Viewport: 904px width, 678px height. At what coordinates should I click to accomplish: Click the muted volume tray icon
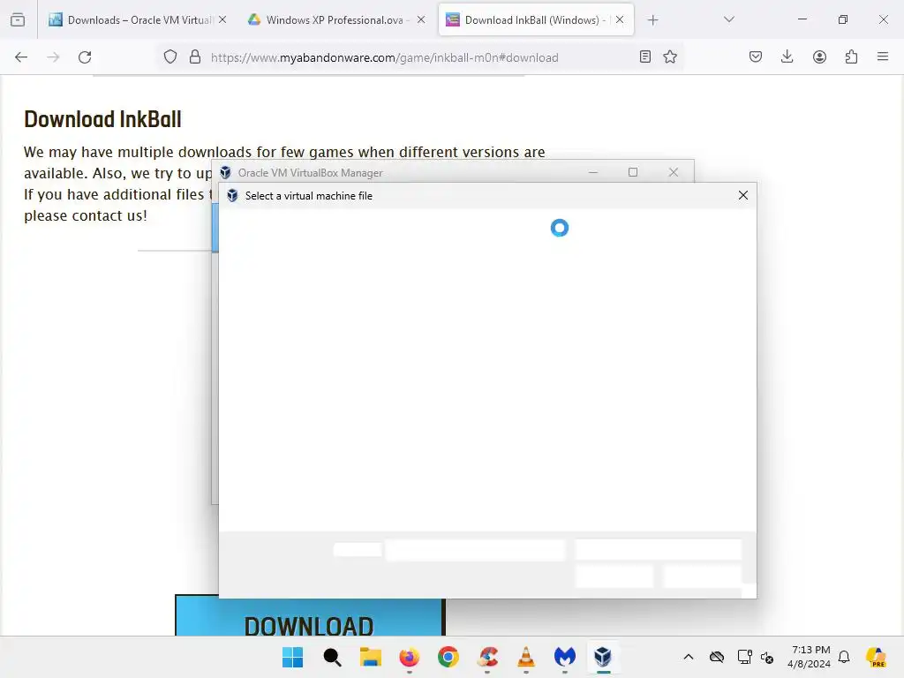767,657
